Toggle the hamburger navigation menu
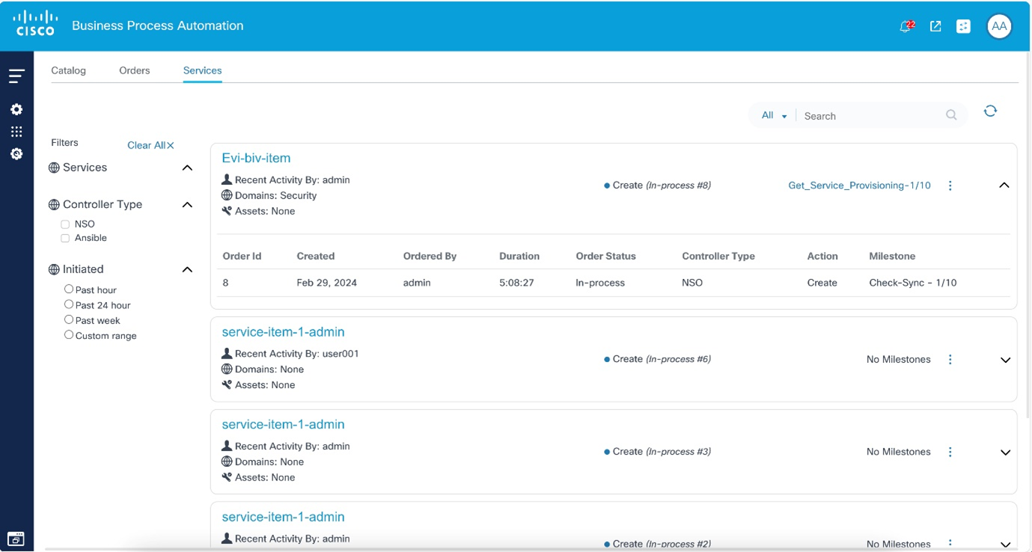The image size is (1032, 552). (x=16, y=76)
